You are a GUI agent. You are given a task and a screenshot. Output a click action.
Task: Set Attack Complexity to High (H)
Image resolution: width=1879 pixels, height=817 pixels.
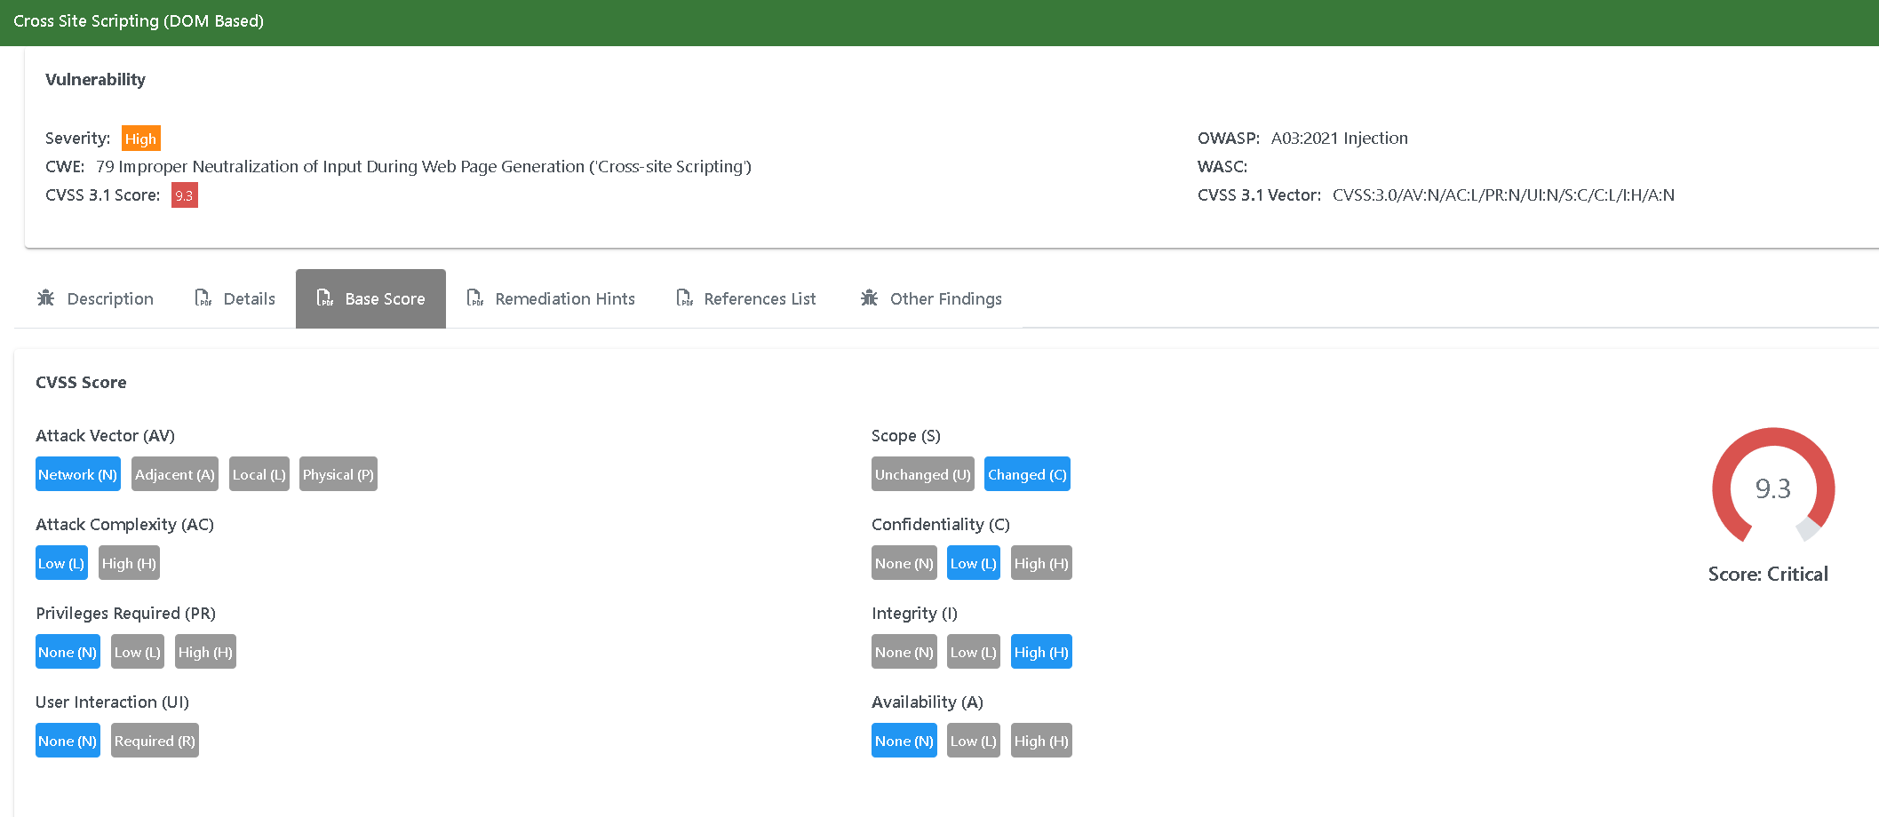pos(129,563)
